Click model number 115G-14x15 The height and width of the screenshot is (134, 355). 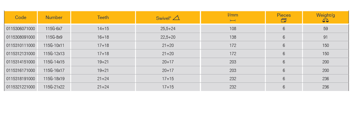coord(54,62)
